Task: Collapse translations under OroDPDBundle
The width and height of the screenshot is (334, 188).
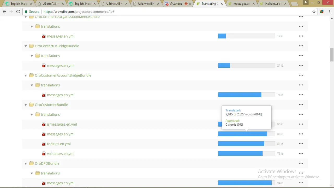Action: coord(32,173)
